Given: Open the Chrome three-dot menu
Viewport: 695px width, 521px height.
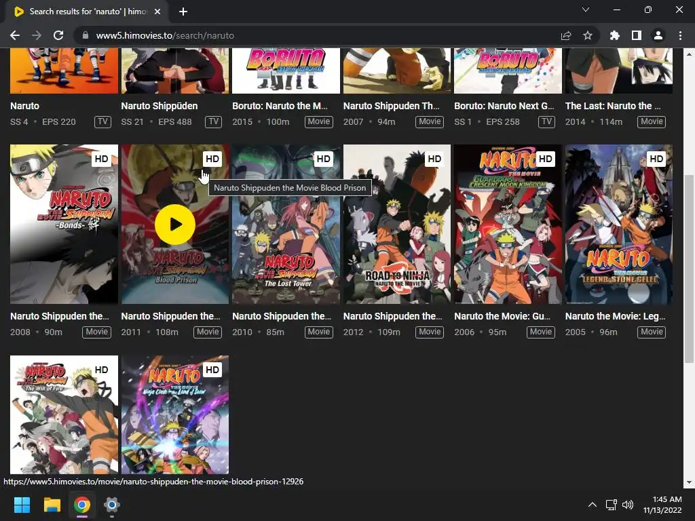Looking at the screenshot, I should [680, 35].
